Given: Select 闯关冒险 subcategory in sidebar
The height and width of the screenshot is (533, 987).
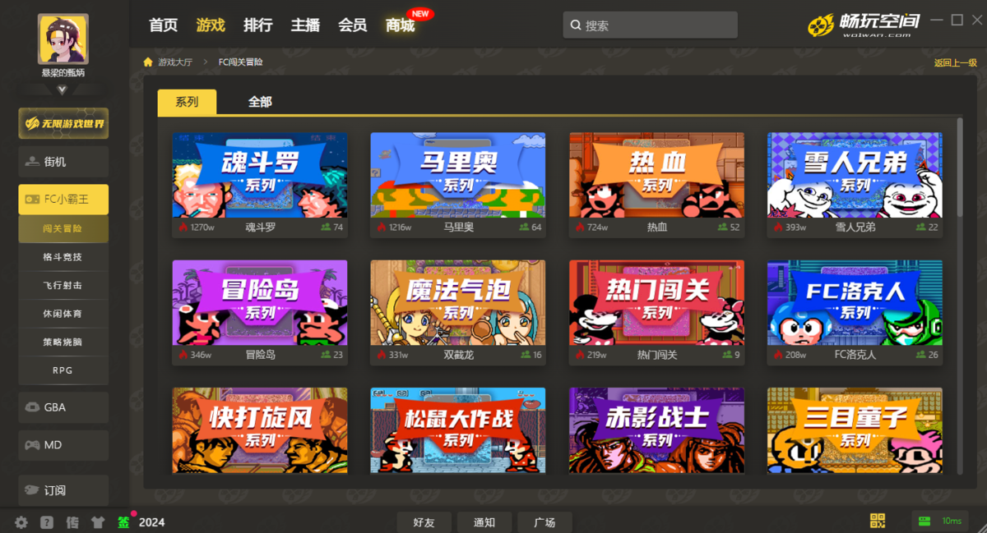Looking at the screenshot, I should coord(63,229).
